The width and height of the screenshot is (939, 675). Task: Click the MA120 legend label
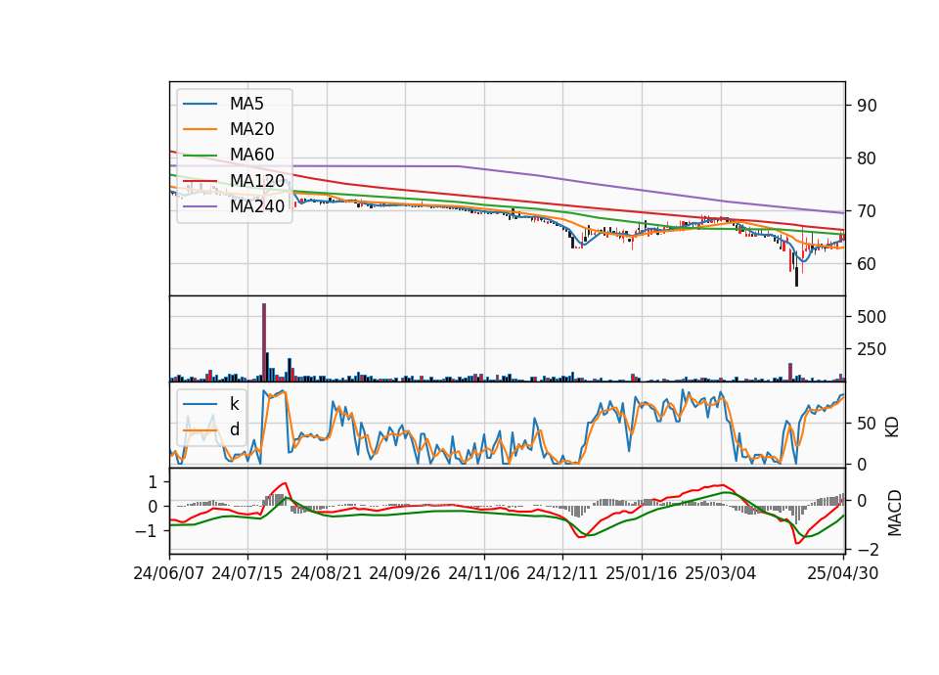coord(257,180)
